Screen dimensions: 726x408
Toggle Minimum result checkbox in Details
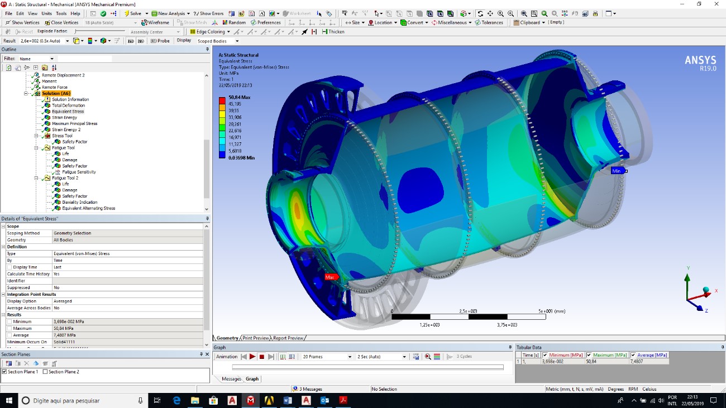click(x=9, y=321)
